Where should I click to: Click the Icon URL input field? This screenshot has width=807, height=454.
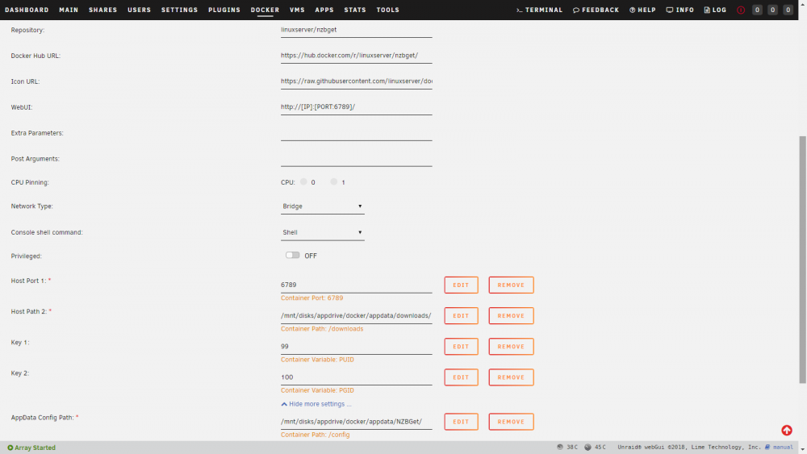tap(356, 81)
